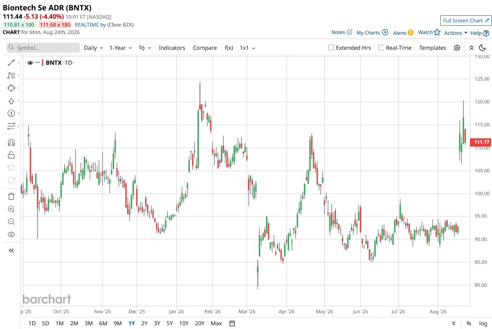Open the custom date range calendar
Image resolution: width=492 pixels, height=329 pixels.
click(232, 323)
